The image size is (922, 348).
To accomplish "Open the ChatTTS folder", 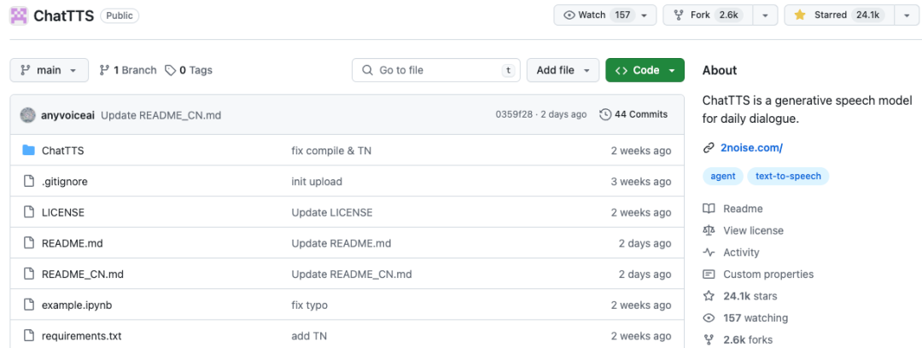I will click(x=63, y=150).
